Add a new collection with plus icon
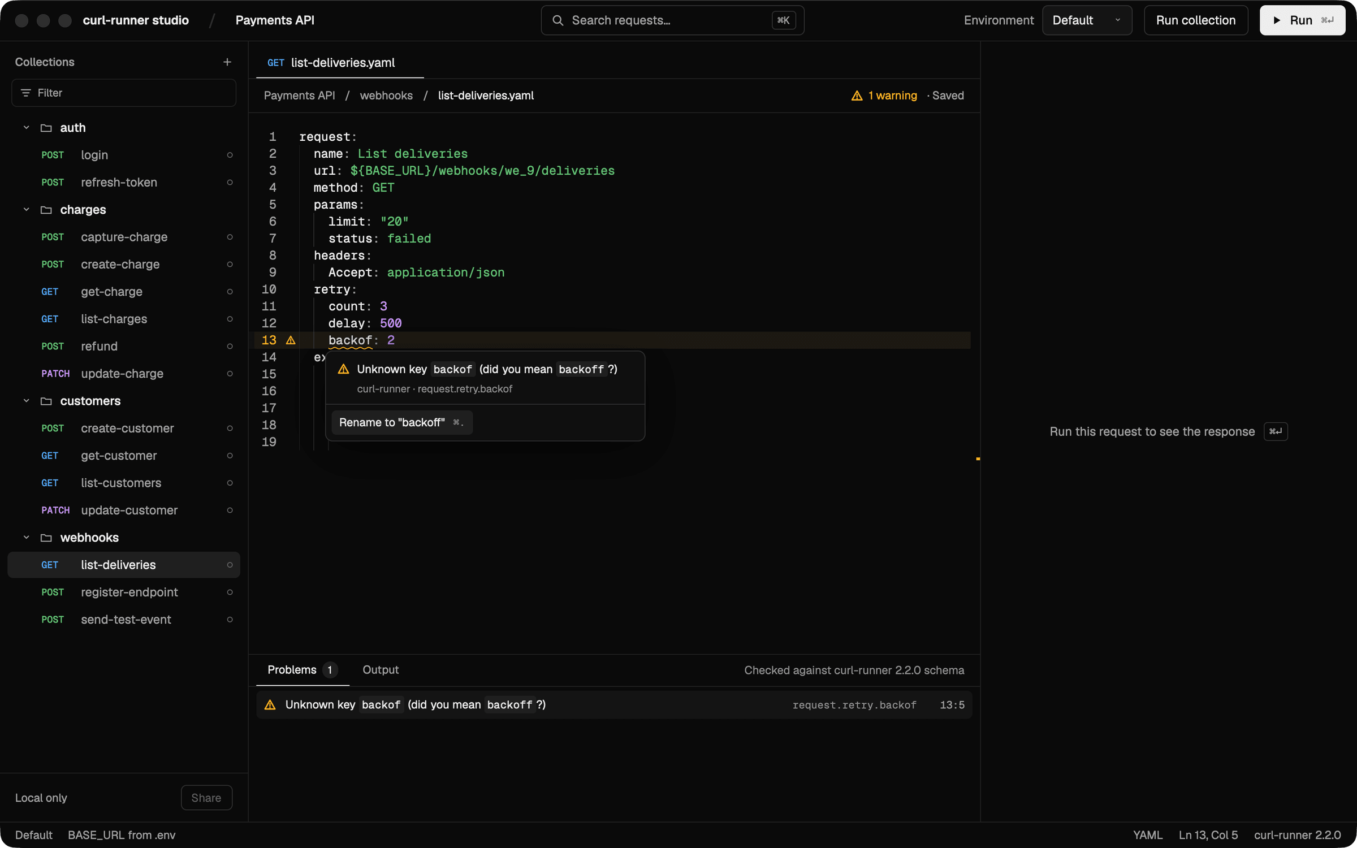Viewport: 1357px width, 848px height. point(227,62)
